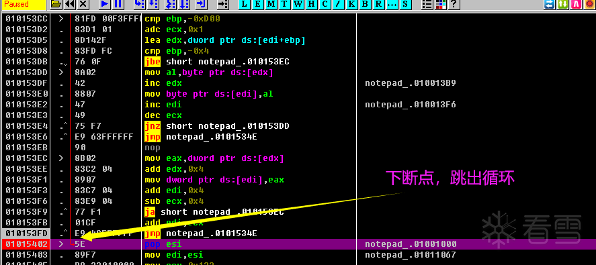Open help with question mark icon
The width and height of the screenshot is (596, 265).
[454, 5]
